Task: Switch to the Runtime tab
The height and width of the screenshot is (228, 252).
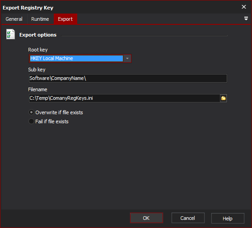Action: pos(40,19)
